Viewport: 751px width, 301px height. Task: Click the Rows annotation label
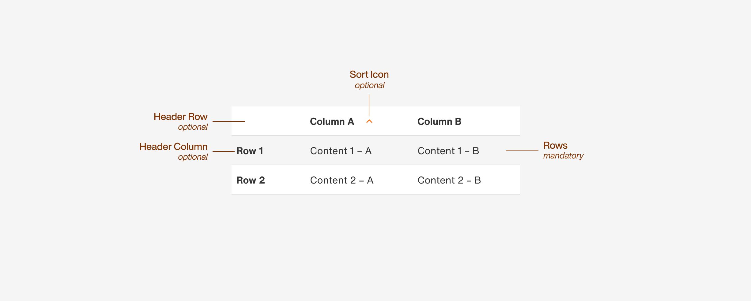[x=555, y=145]
